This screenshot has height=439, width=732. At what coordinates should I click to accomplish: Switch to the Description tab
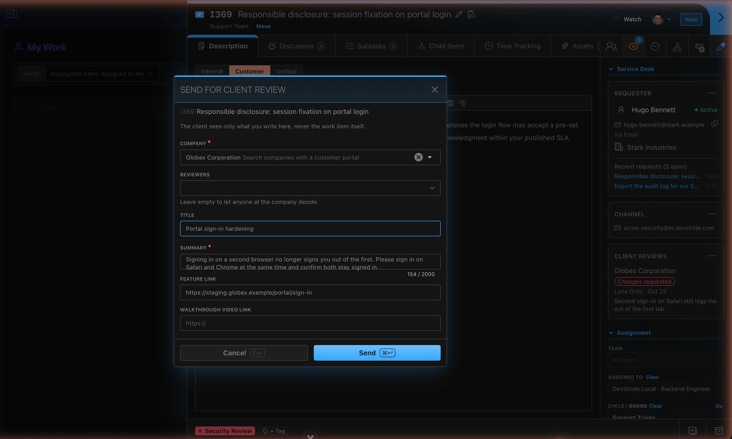click(223, 46)
